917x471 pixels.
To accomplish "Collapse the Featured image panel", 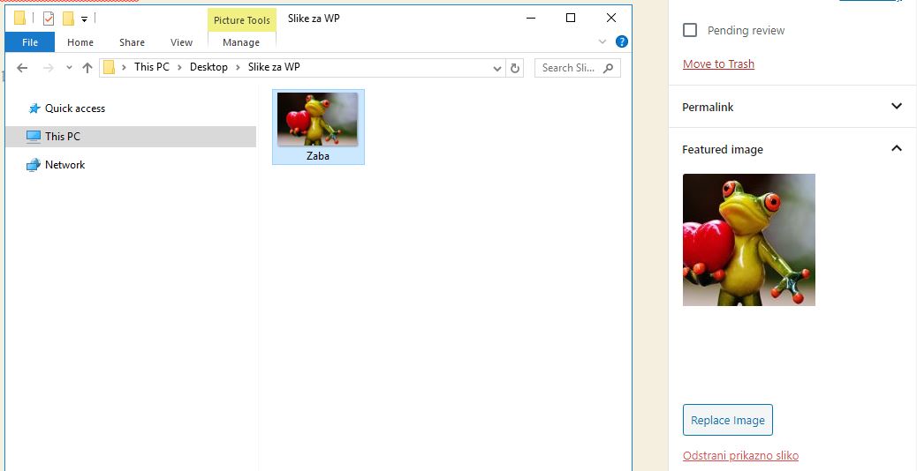I will point(896,149).
